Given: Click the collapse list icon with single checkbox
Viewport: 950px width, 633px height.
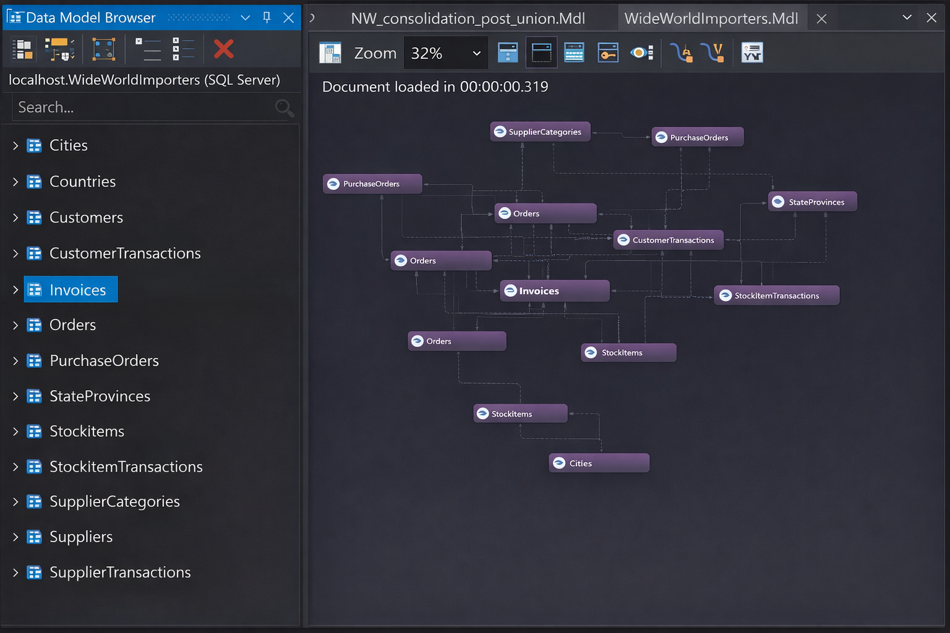Looking at the screenshot, I should click(148, 49).
